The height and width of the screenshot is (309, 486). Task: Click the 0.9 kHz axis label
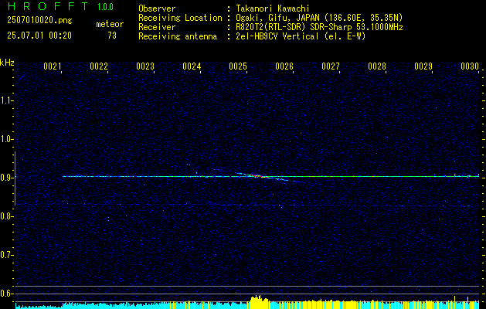point(5,178)
